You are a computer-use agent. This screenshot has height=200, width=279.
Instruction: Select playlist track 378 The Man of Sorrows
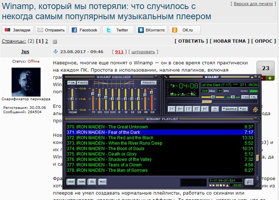(160, 170)
